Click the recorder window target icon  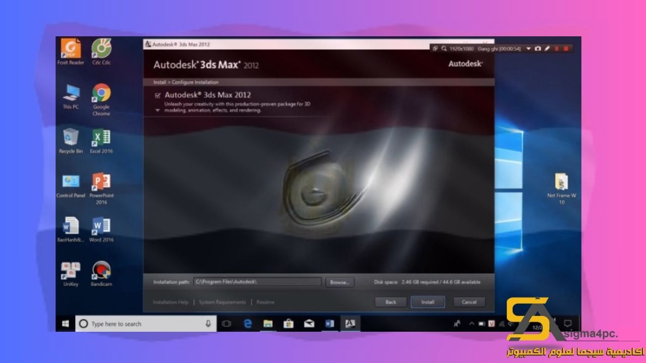(435, 48)
